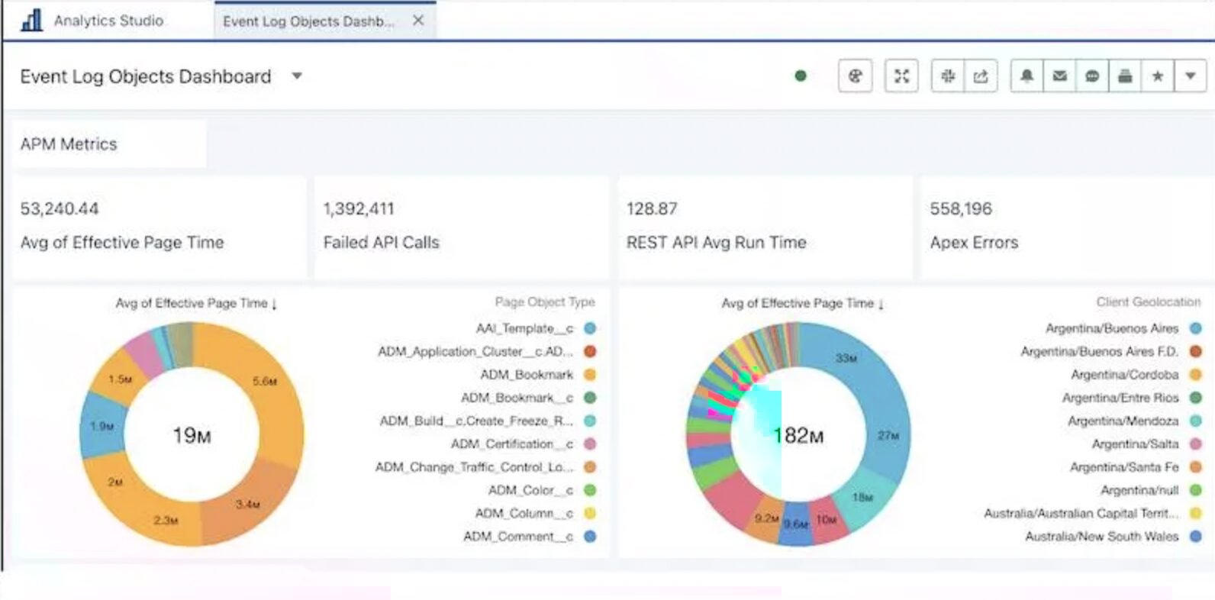Image resolution: width=1215 pixels, height=600 pixels.
Task: Click the 182M center total of right donut
Action: tap(798, 436)
